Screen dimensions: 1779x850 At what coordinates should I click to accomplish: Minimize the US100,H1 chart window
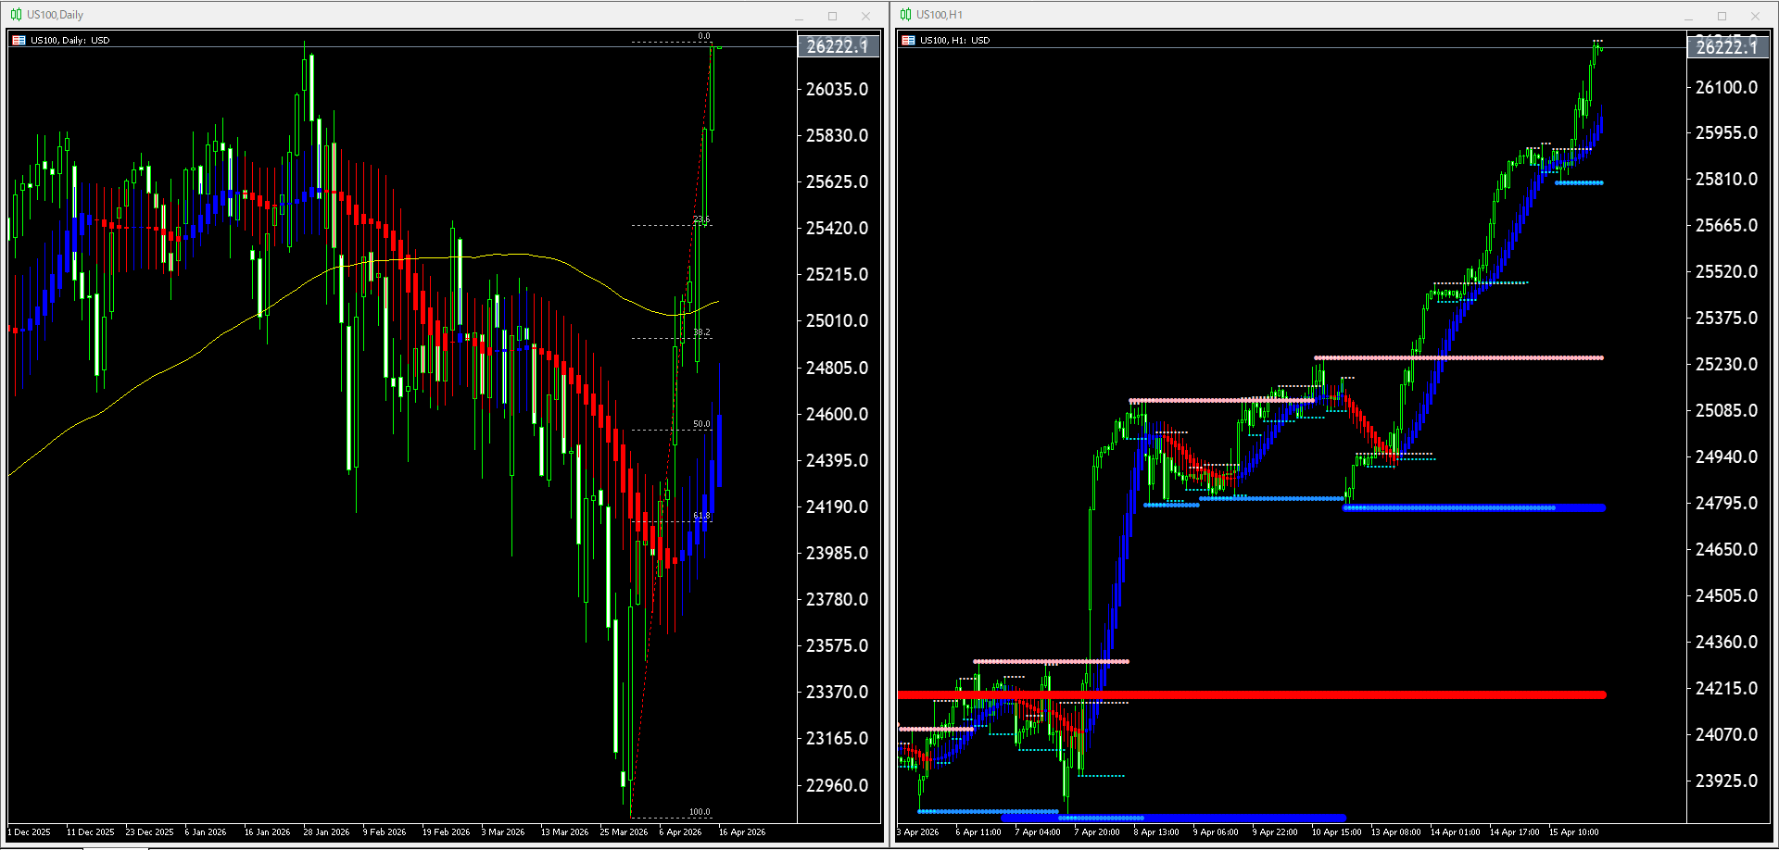tap(1688, 16)
